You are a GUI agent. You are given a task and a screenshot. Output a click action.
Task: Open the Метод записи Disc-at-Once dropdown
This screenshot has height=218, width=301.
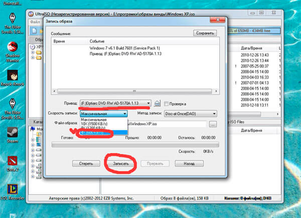[x=191, y=113]
